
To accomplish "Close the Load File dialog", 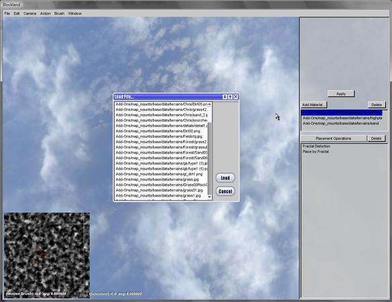I will click(236, 97).
